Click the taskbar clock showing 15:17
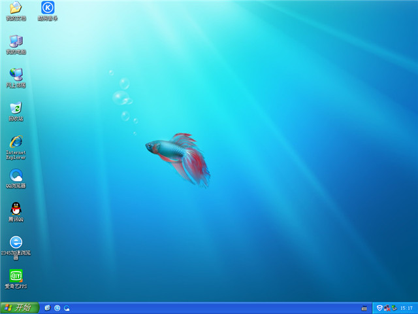The width and height of the screenshot is (418, 314). 406,308
